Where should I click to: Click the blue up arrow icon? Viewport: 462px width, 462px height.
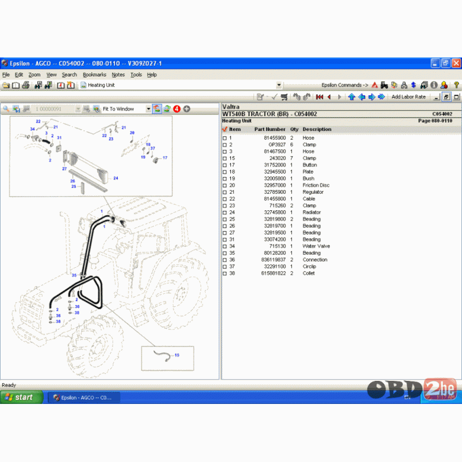(351, 97)
